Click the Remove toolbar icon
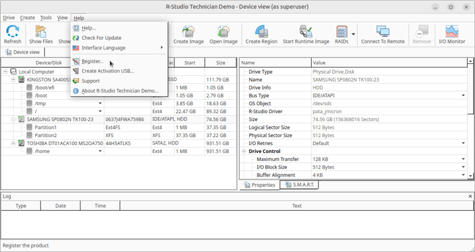Screen dimensions: 475x252 tap(422, 31)
